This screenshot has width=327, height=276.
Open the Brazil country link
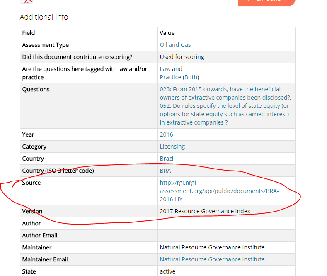click(x=167, y=159)
